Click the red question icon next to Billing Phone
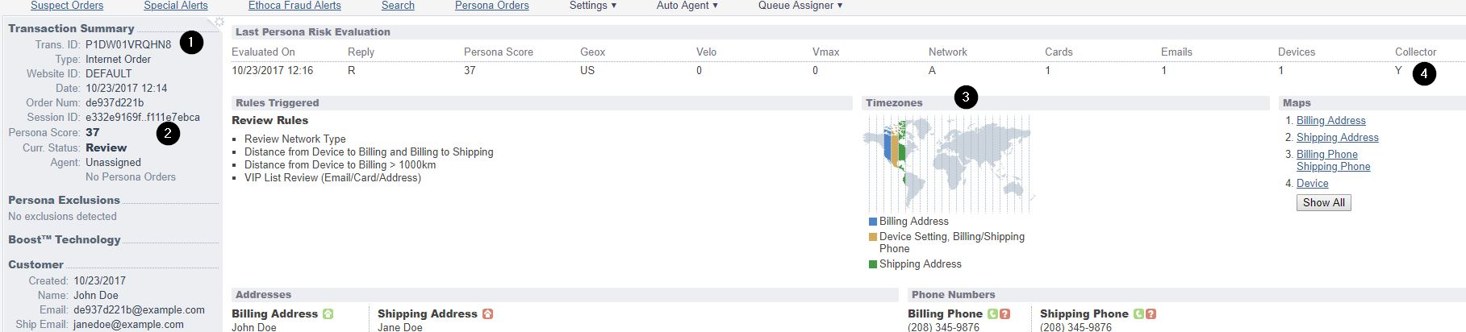Screen dimensions: 1466x332 pos(1004,313)
